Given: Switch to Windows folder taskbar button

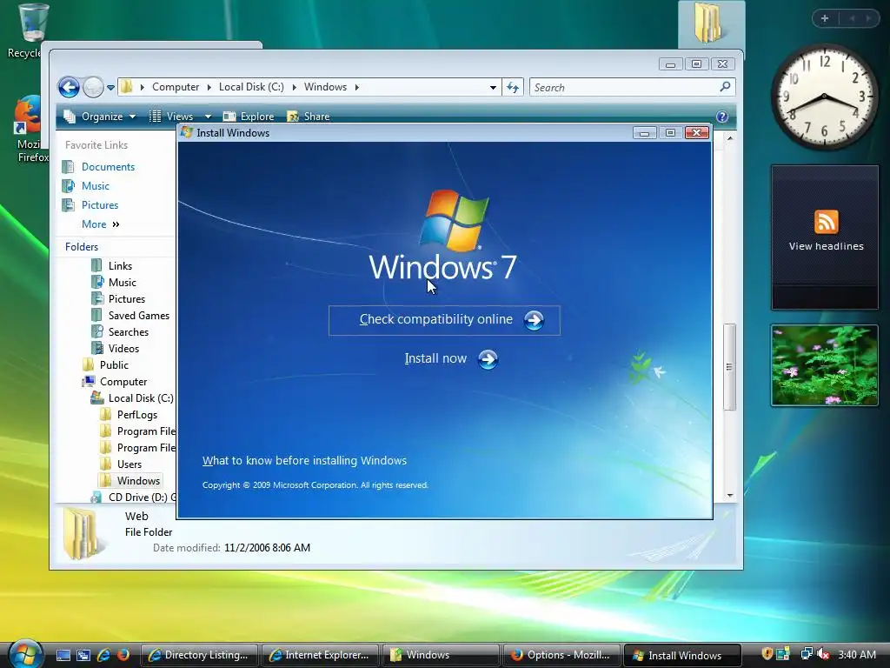Looking at the screenshot, I should tap(441, 655).
